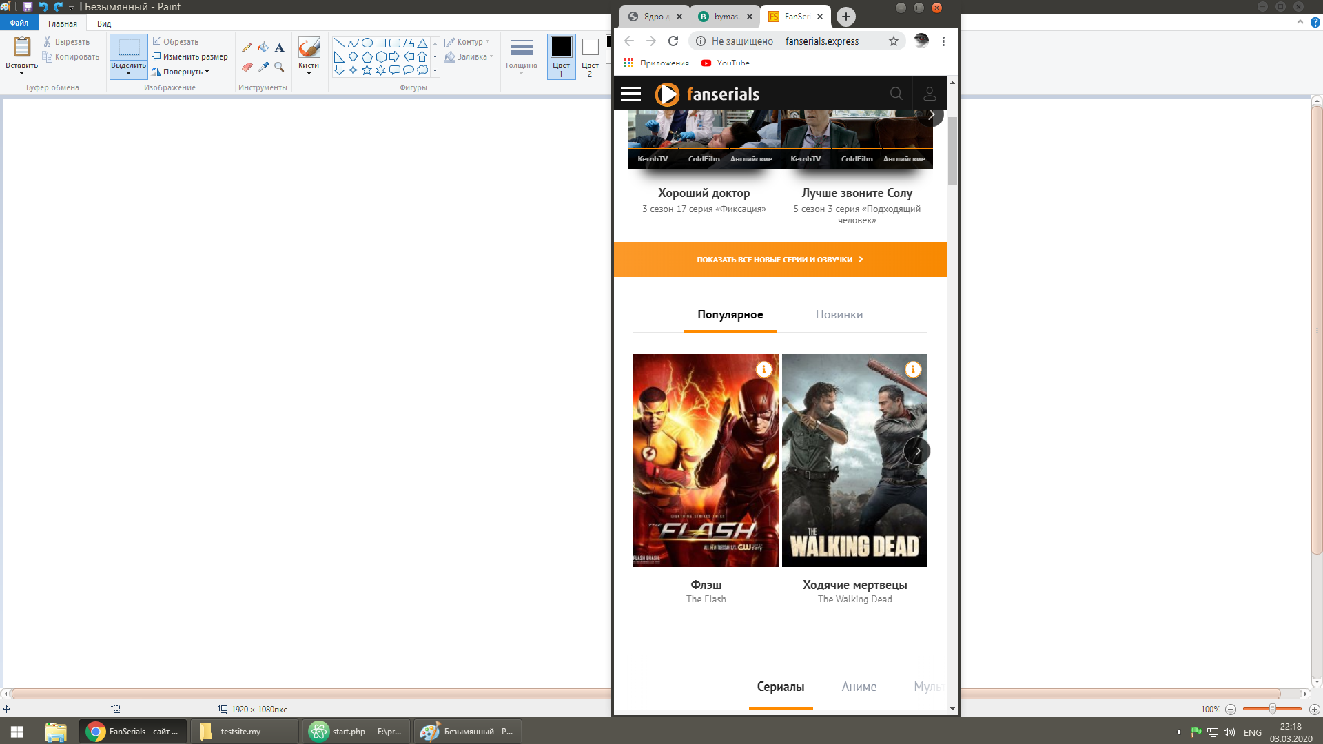Open the Вид ribbon tab
Viewport: 1323px width, 744px height.
pyautogui.click(x=104, y=23)
